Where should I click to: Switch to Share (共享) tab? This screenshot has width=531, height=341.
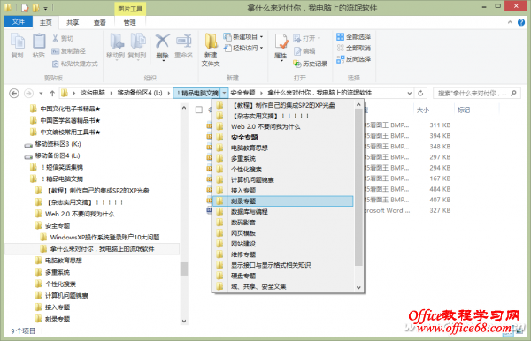pos(73,22)
